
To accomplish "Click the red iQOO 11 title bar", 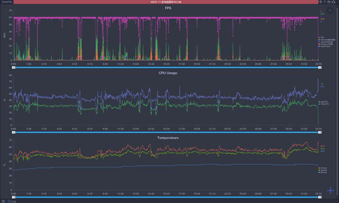I will 166,2.
